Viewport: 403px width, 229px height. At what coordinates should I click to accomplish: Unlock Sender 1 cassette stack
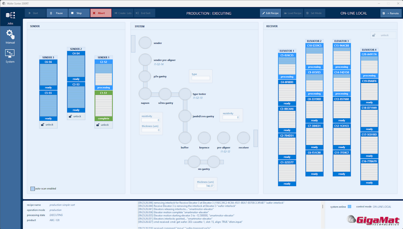[x=103, y=125]
